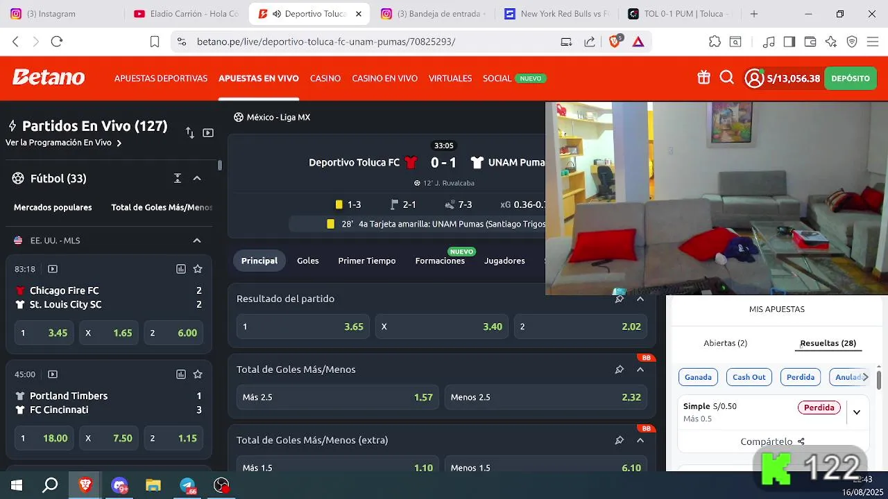Open the Jugadores tab
The image size is (888, 499).
pyautogui.click(x=504, y=261)
